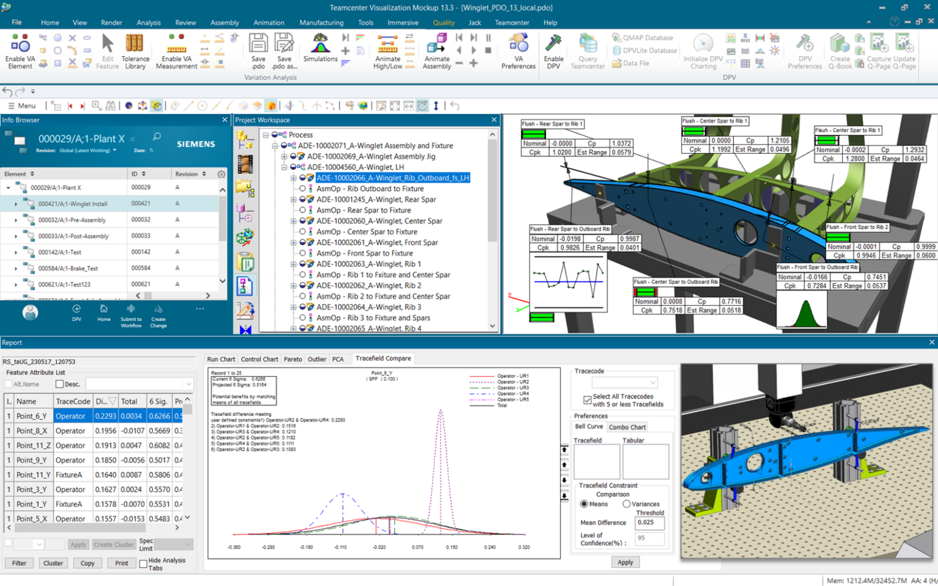
Task: Check Select All Tracecodes checkbox
Action: [587, 400]
